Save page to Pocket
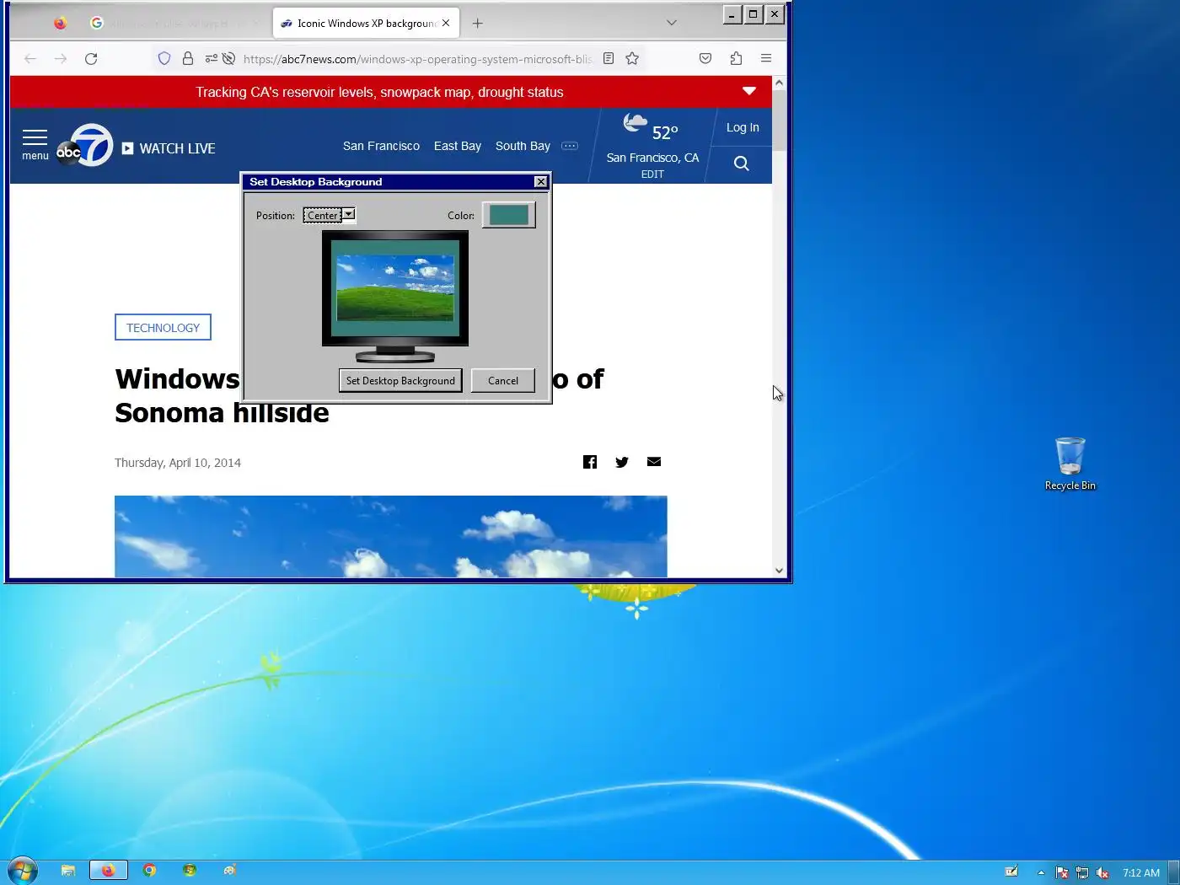The height and width of the screenshot is (885, 1180). tap(705, 58)
